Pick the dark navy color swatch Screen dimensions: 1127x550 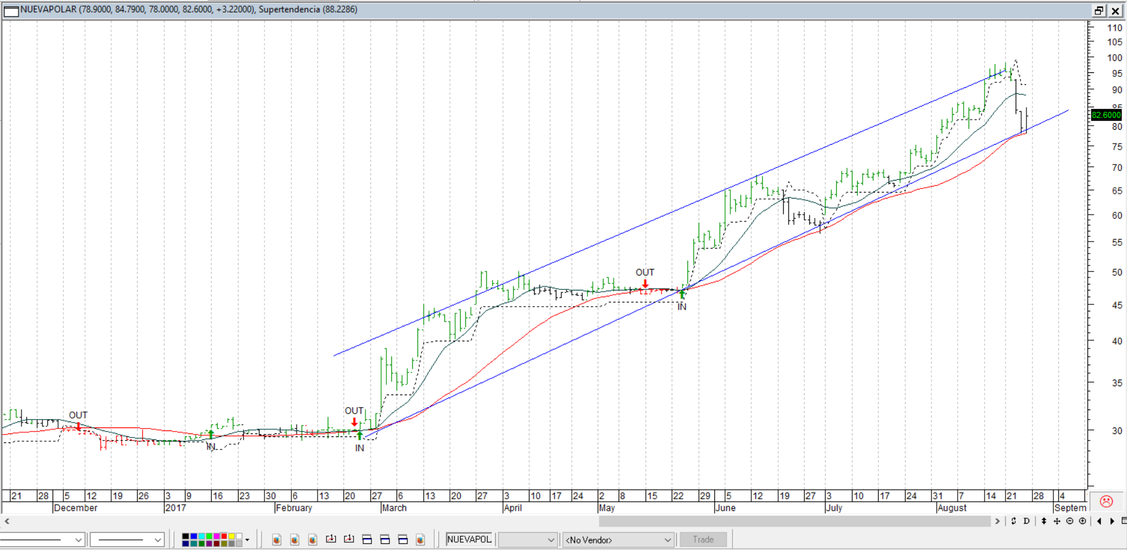coord(185,543)
